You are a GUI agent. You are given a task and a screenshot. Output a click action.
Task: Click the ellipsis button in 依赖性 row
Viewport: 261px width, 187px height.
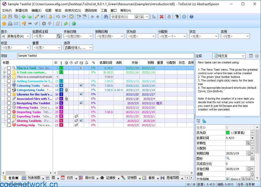(x=252, y=143)
